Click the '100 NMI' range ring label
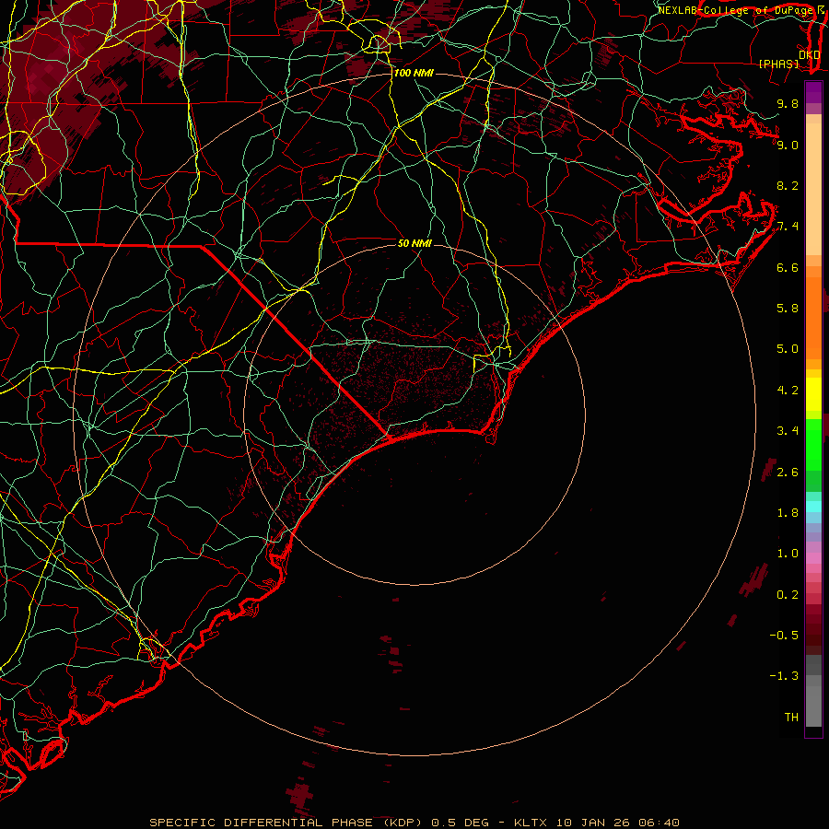Image resolution: width=829 pixels, height=829 pixels. click(x=414, y=73)
